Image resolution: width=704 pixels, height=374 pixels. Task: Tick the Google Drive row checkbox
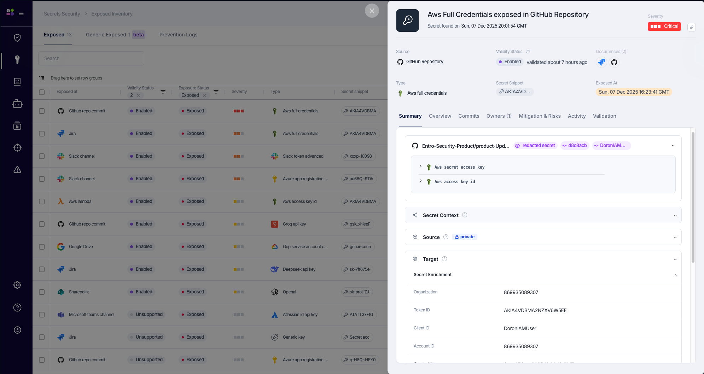point(42,247)
